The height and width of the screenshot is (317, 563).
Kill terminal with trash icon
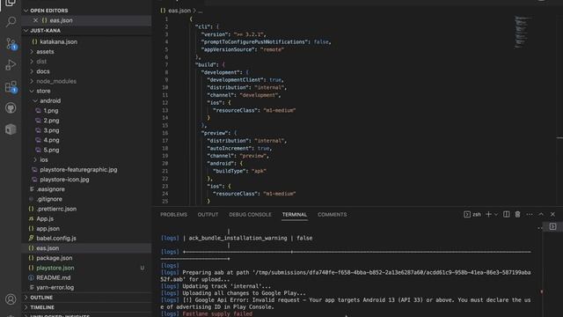(517, 215)
